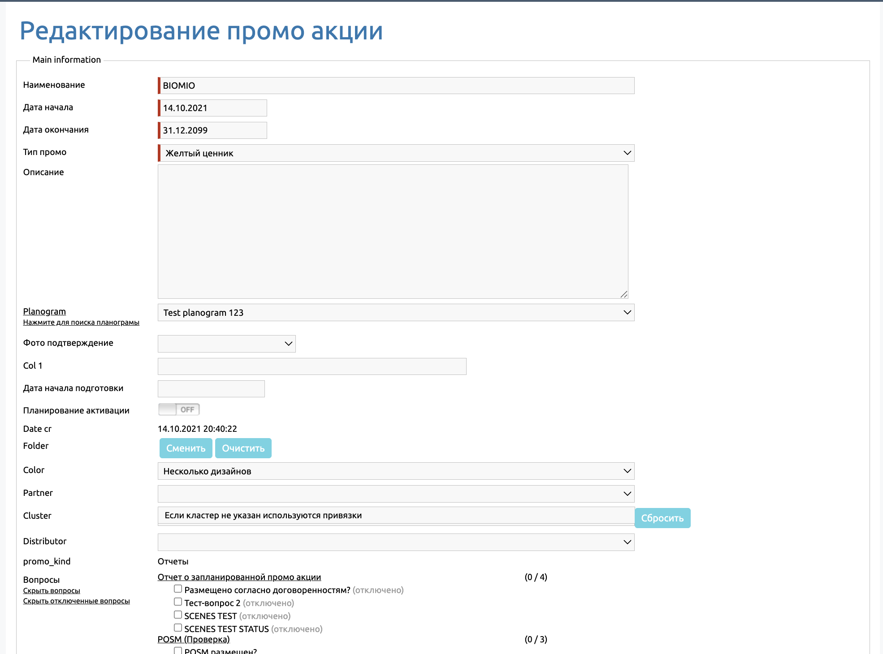Open the Color dropdown list
Image resolution: width=883 pixels, height=654 pixels.
(396, 471)
